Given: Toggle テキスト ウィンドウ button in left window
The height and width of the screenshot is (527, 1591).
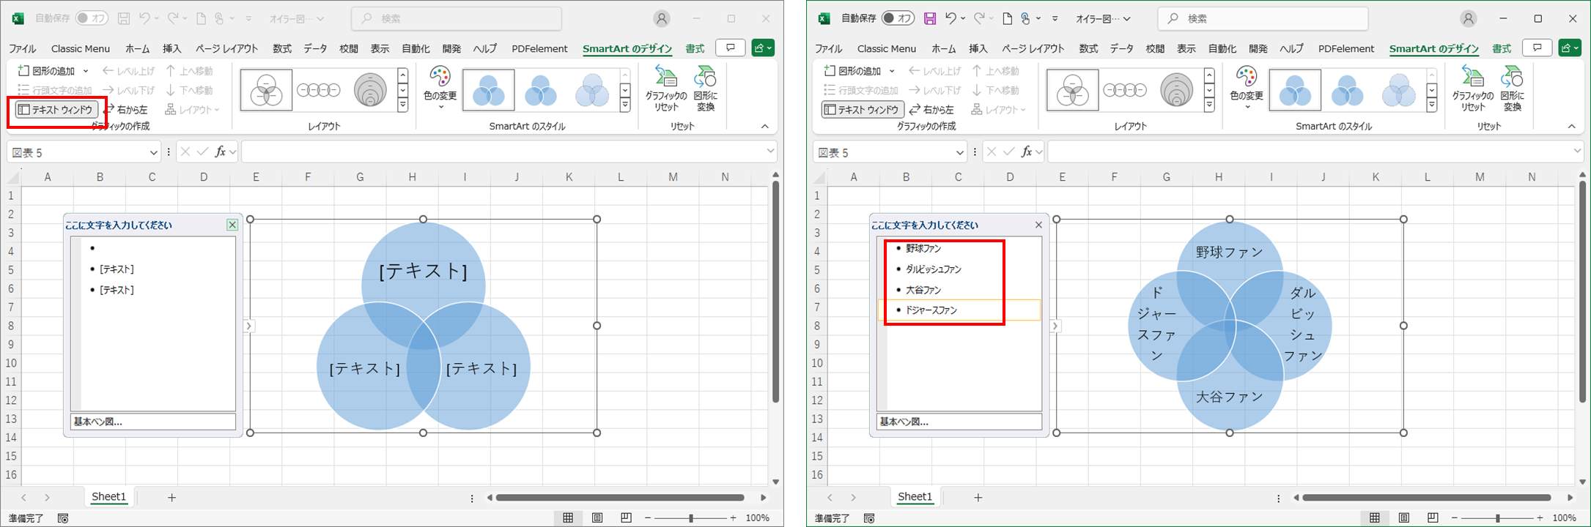Looking at the screenshot, I should (x=56, y=110).
